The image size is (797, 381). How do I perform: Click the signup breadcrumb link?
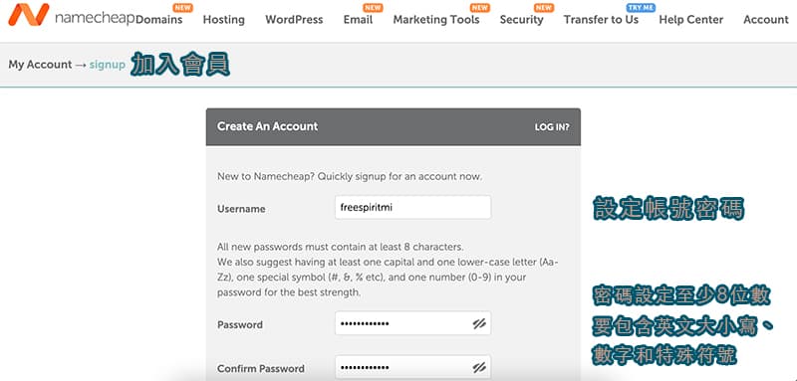click(108, 65)
